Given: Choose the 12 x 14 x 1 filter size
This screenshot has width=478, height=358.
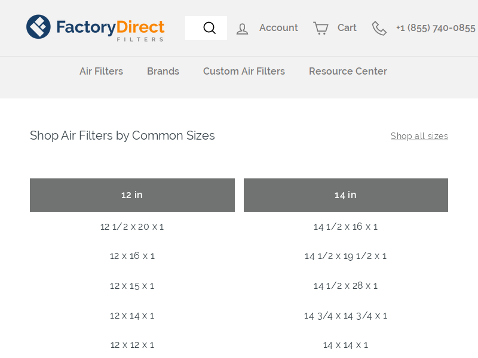Looking at the screenshot, I should click(x=132, y=316).
